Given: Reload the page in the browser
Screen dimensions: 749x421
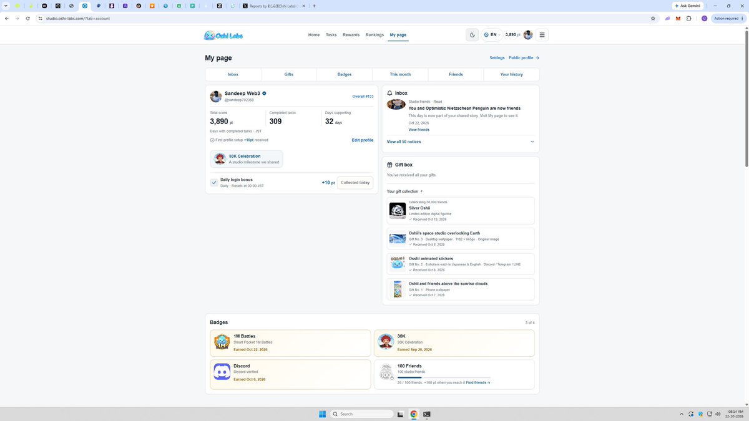Looking at the screenshot, I should coord(27,19).
